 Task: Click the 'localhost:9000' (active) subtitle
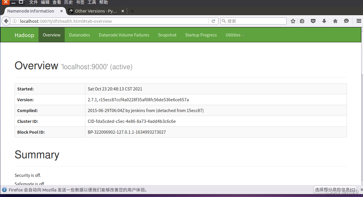point(97,67)
